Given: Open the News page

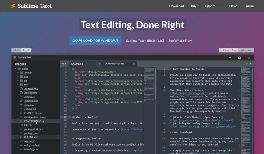Looking at the screenshot, I should (233, 6).
